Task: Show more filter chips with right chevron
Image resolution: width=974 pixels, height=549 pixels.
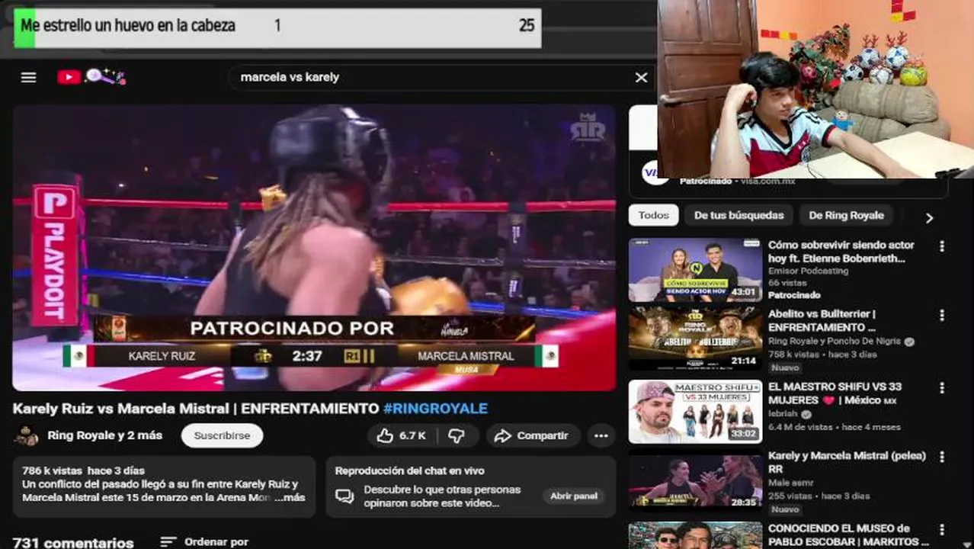Action: (x=929, y=217)
